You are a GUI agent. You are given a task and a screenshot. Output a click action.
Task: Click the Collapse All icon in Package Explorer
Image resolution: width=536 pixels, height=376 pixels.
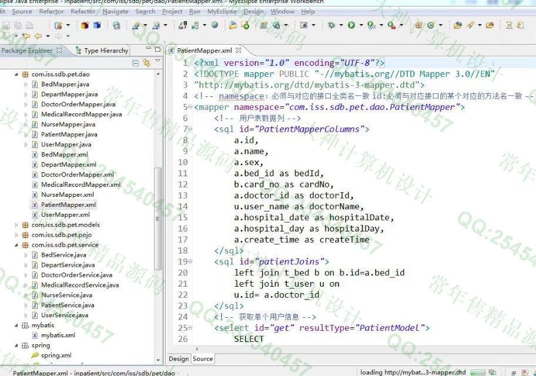coord(135,63)
